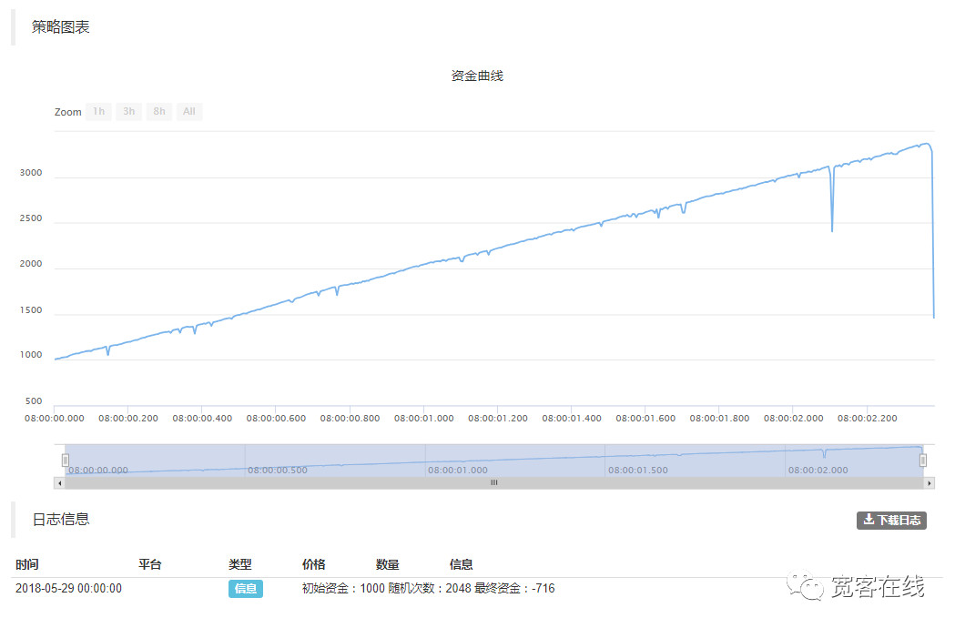Image resolution: width=955 pixels, height=628 pixels.
Task: Click scrollbar left arrow under navigator
Action: [x=59, y=483]
